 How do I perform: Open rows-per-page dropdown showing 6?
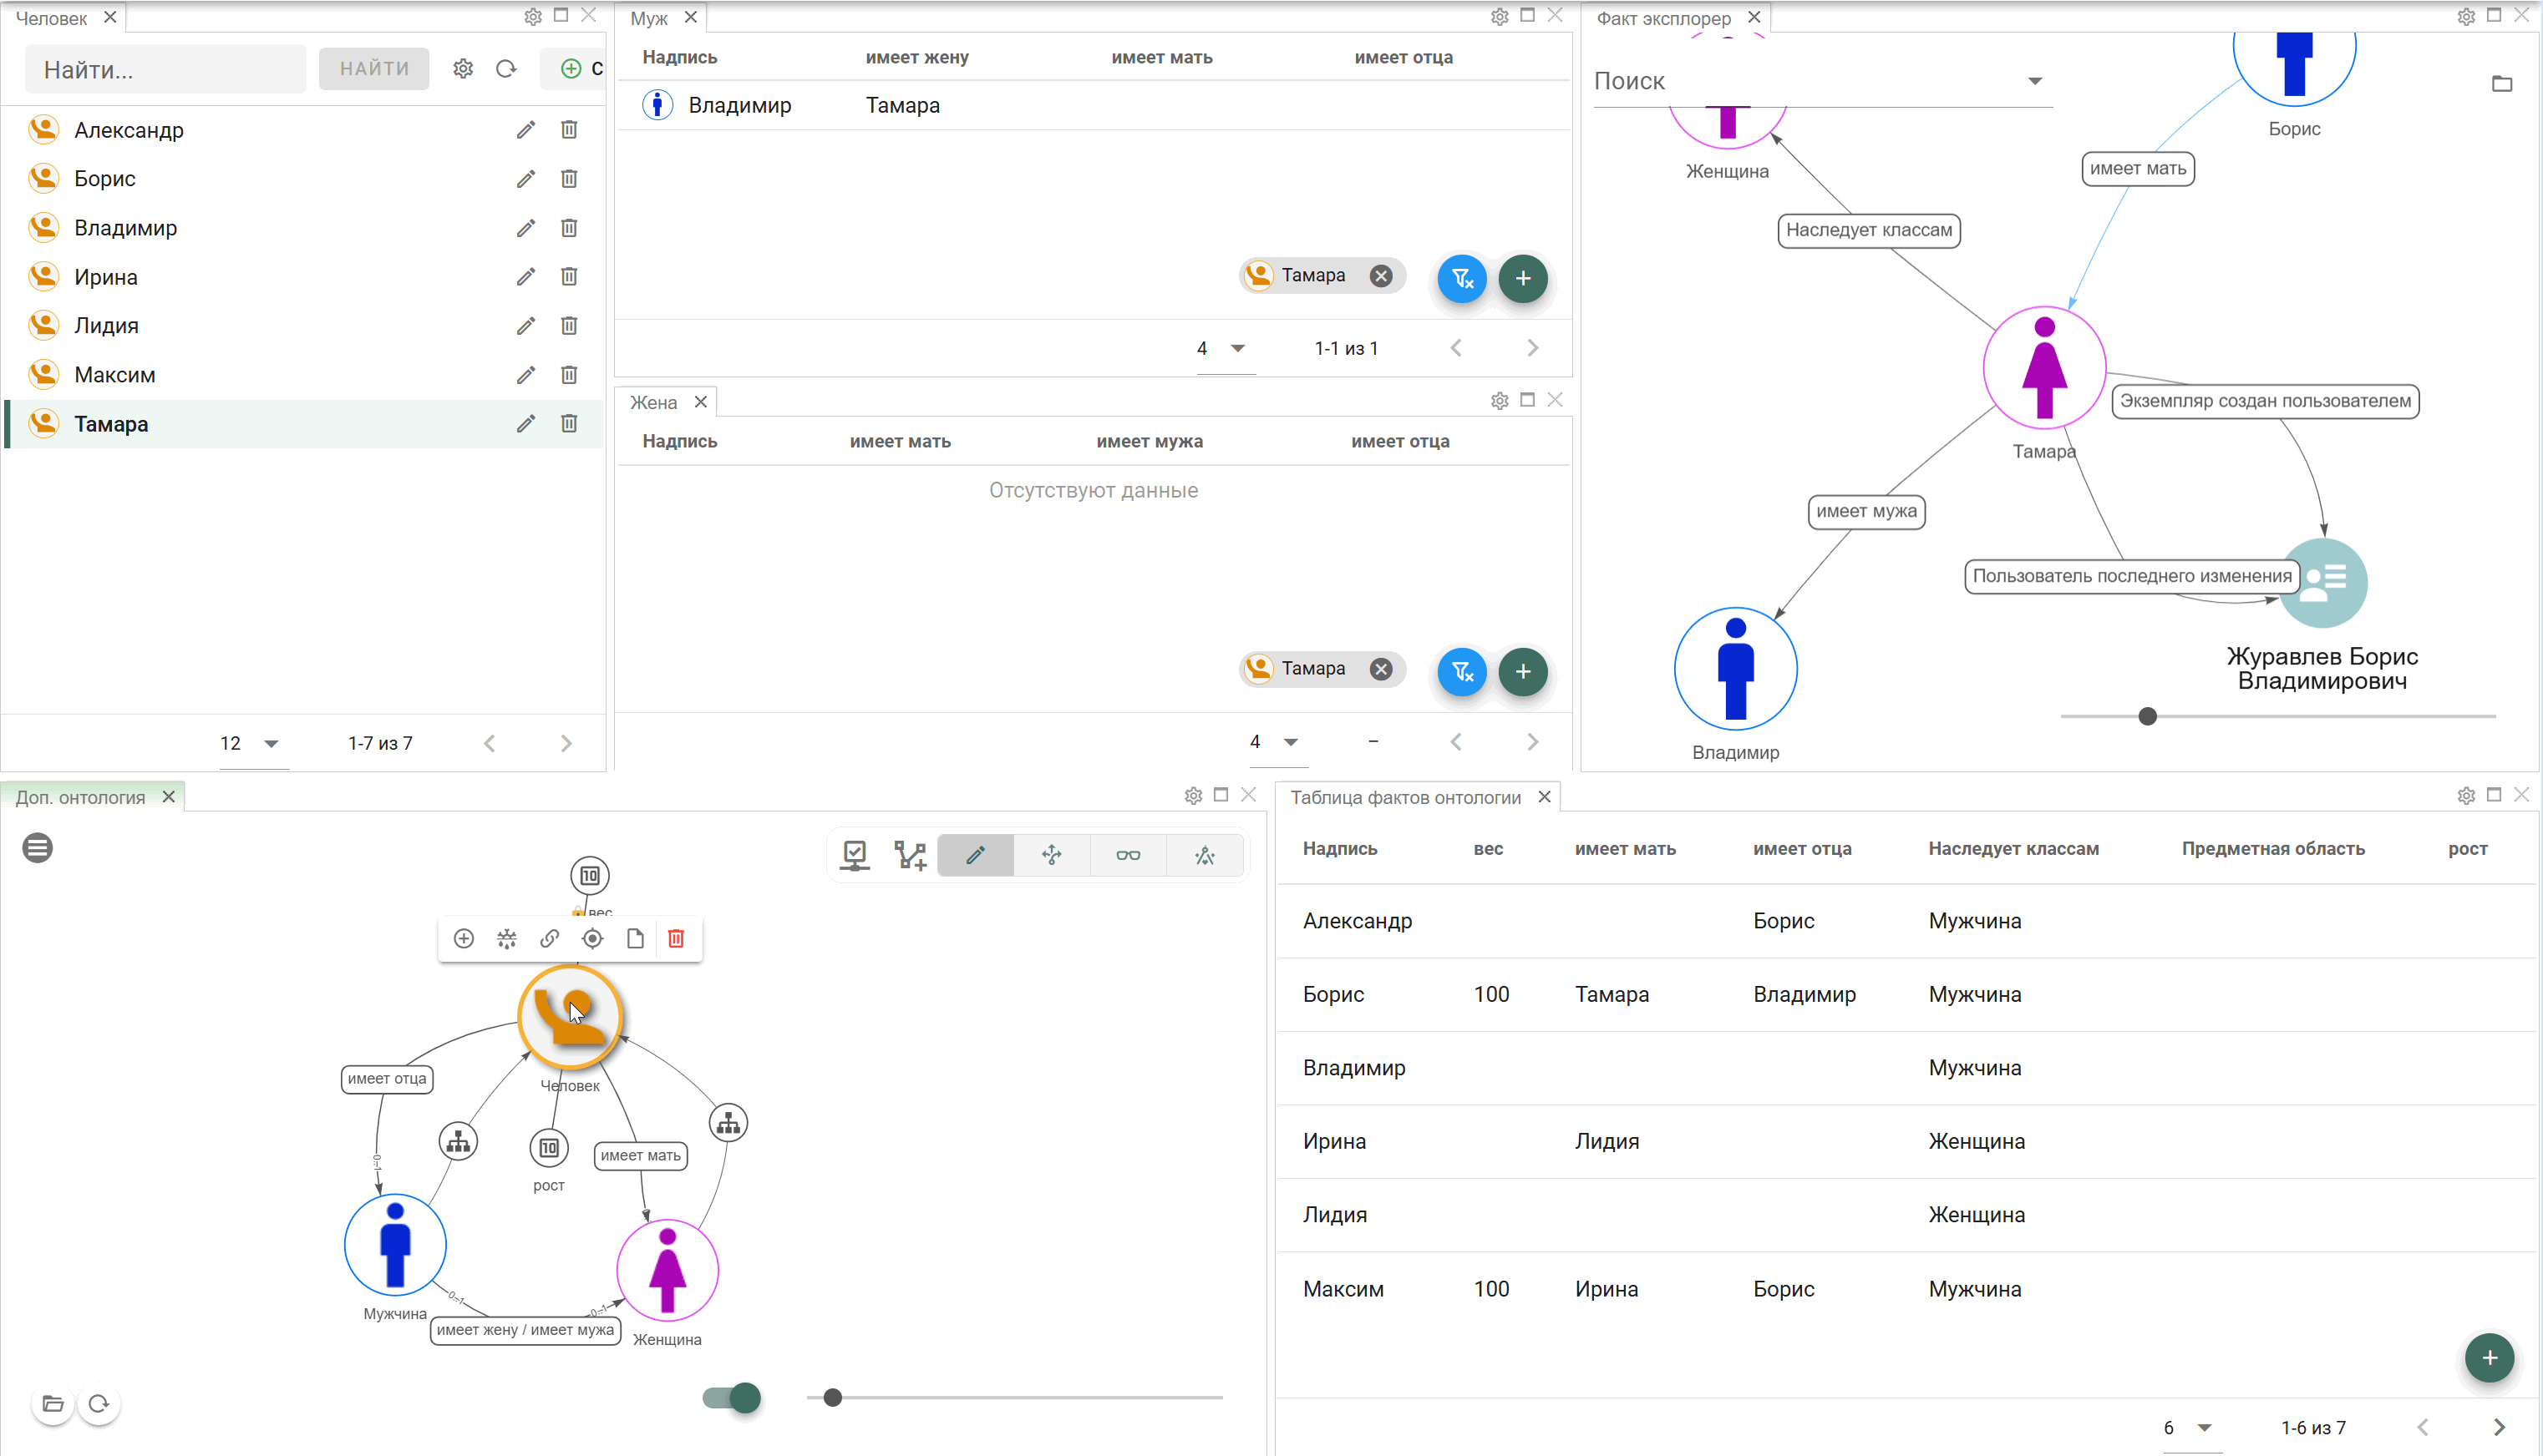tap(2188, 1428)
